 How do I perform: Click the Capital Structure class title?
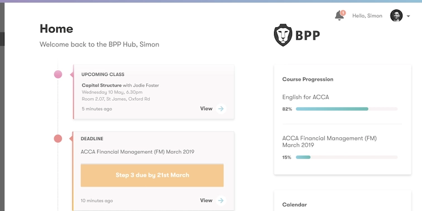[102, 85]
